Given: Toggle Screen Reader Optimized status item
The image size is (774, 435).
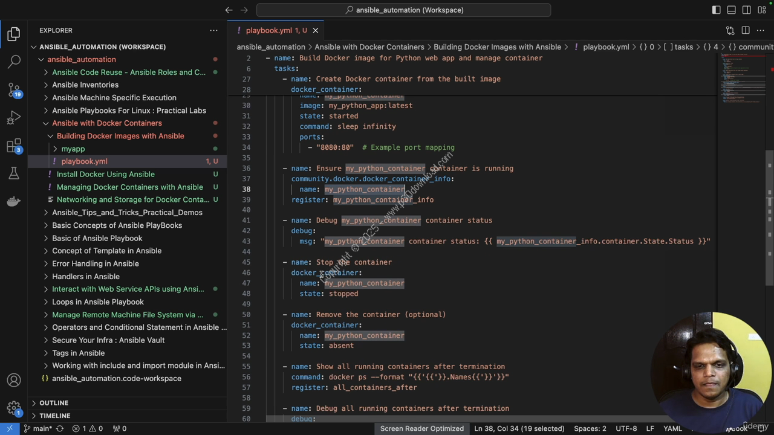Looking at the screenshot, I should [x=421, y=428].
